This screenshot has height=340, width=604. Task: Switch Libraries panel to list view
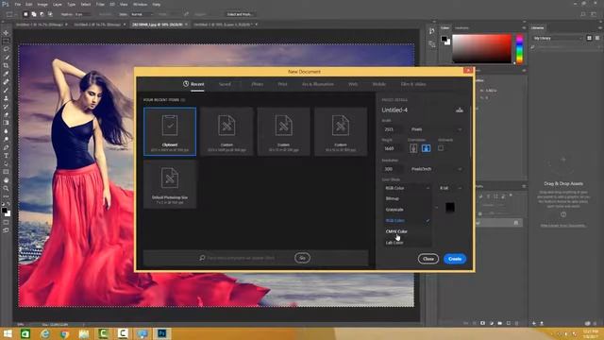pyautogui.click(x=597, y=38)
